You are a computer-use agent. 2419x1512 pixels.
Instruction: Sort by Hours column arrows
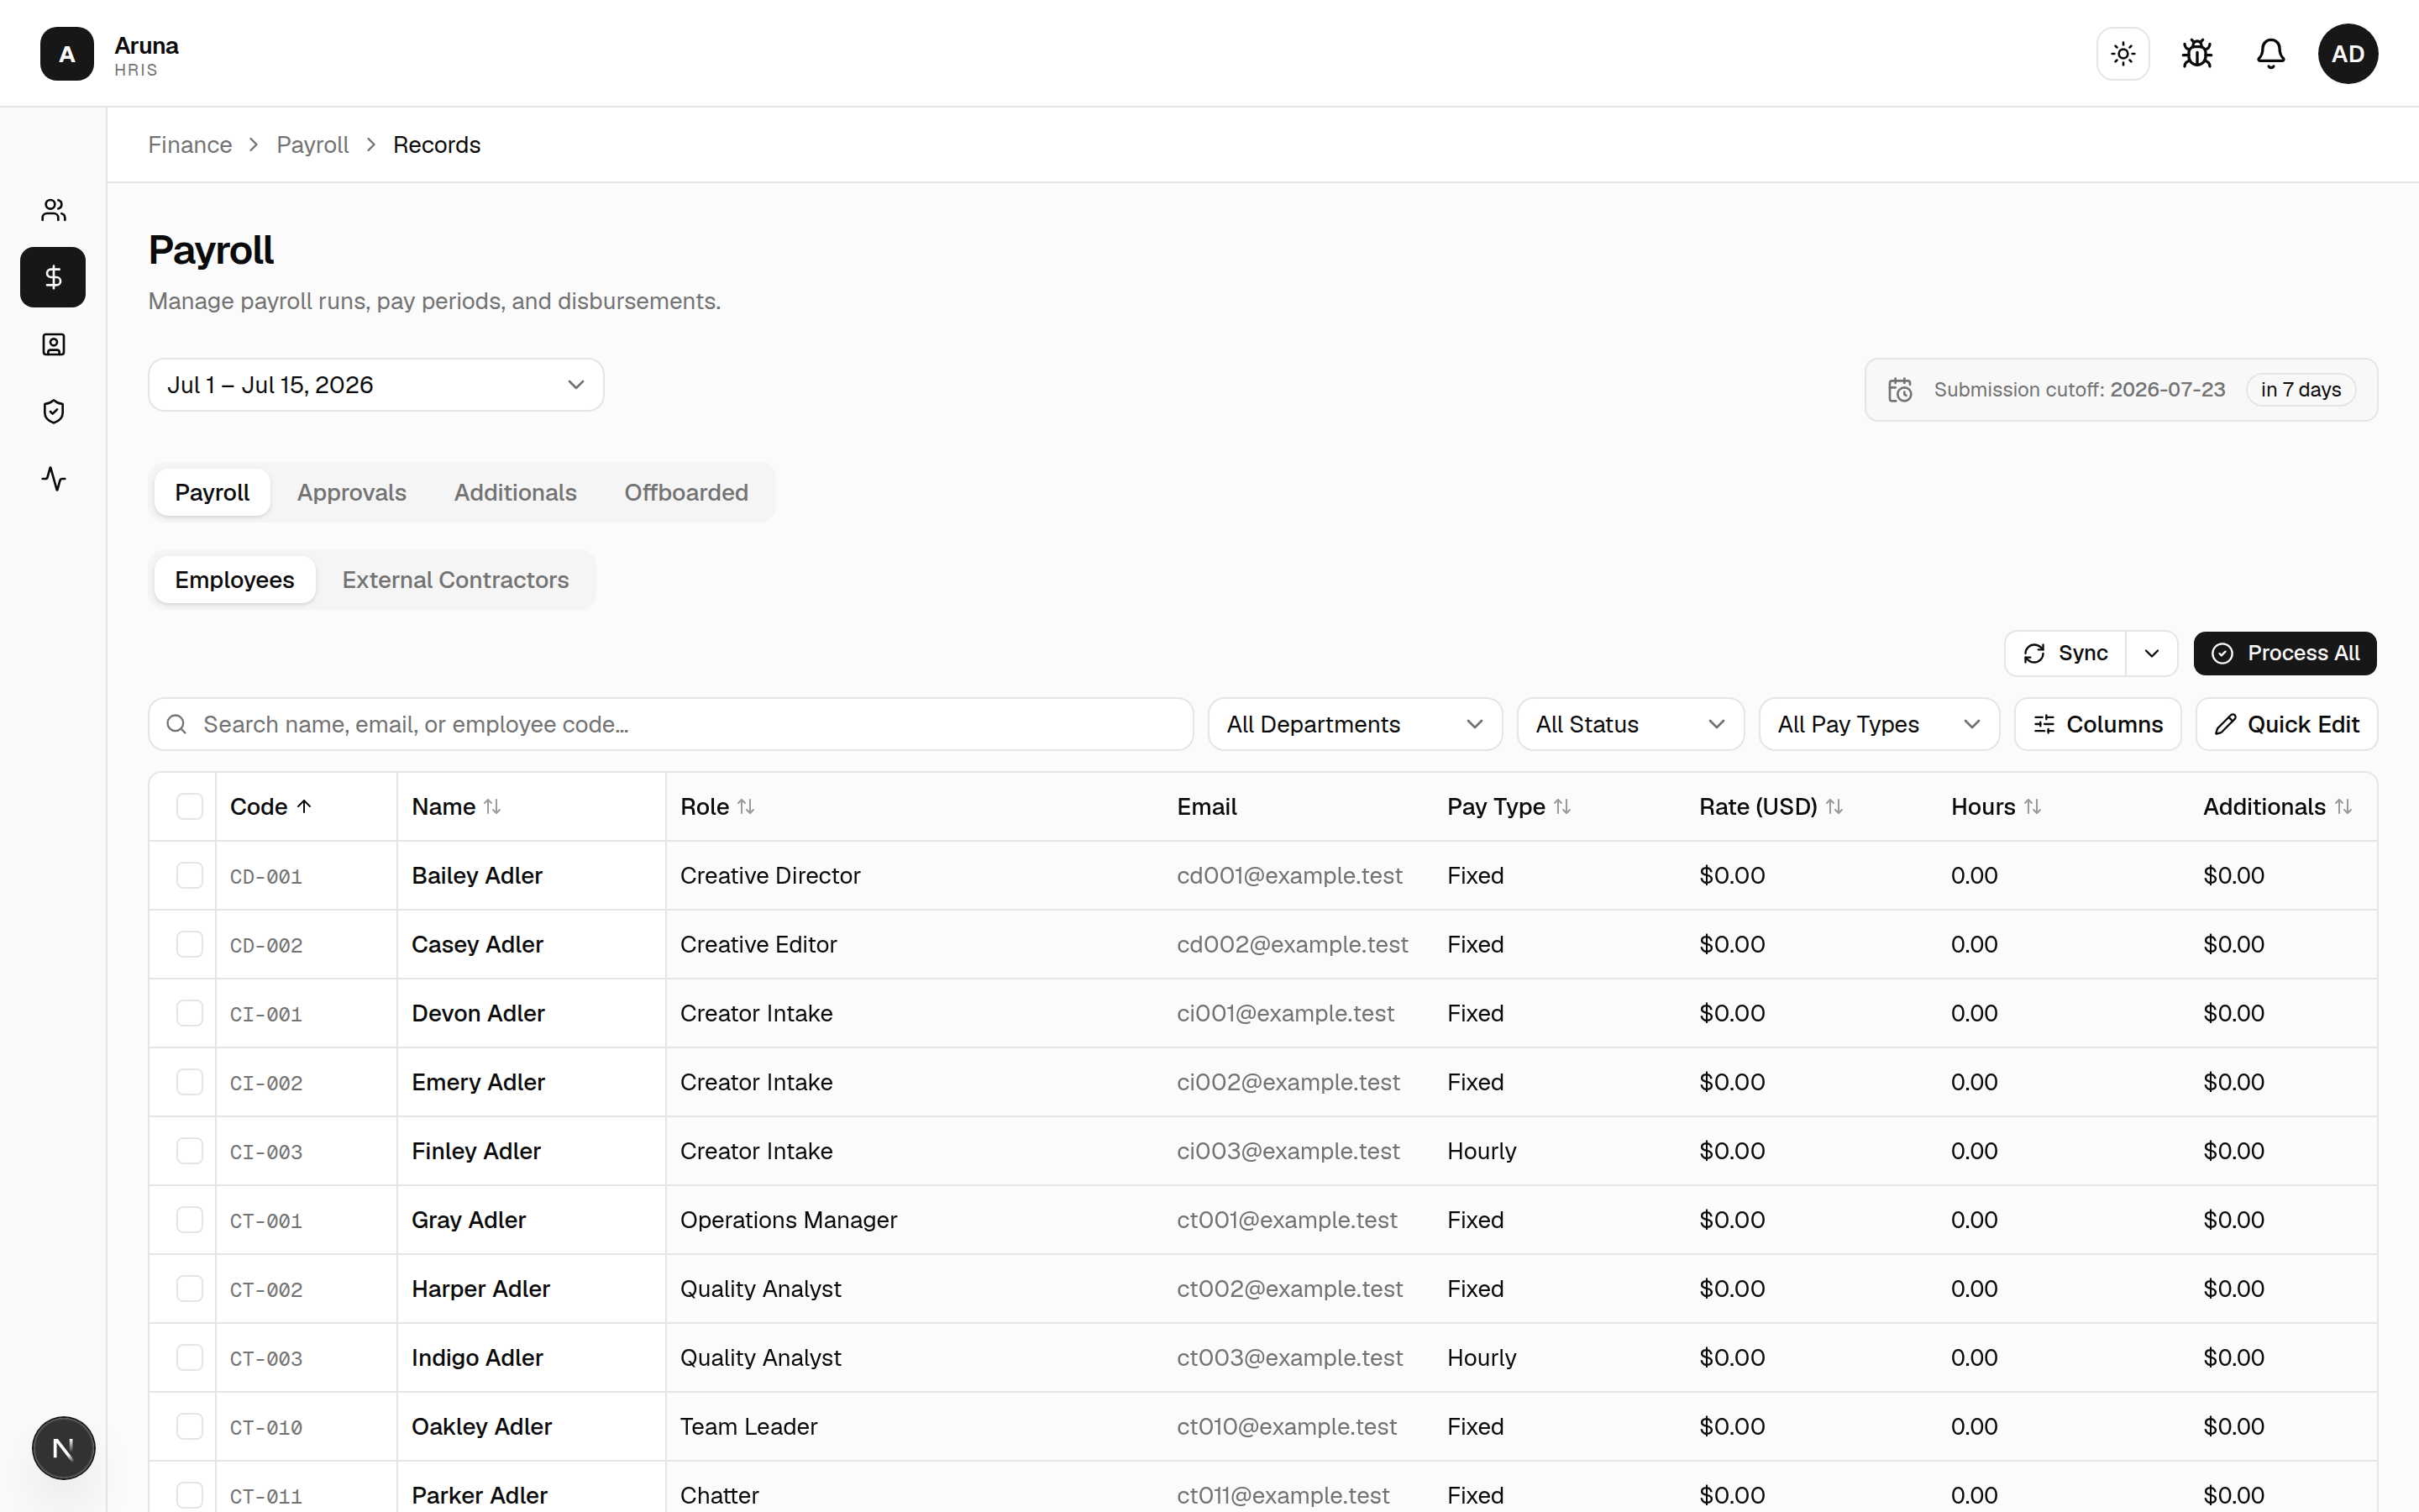(2032, 807)
